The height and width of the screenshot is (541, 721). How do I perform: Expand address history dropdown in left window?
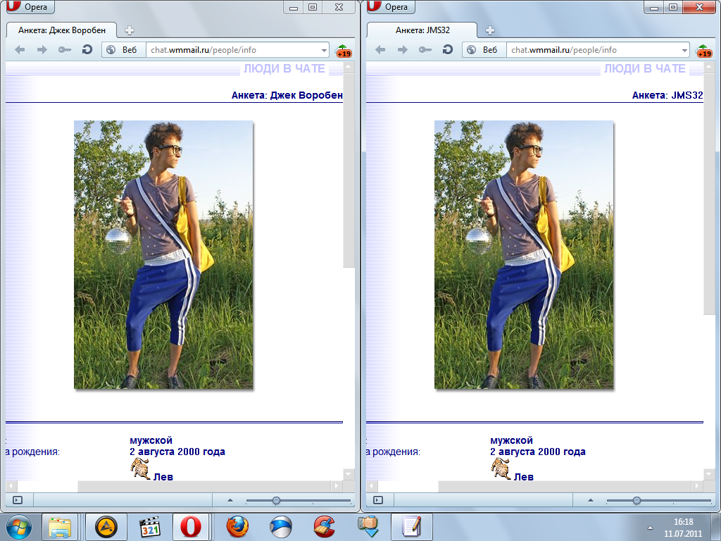click(x=324, y=50)
